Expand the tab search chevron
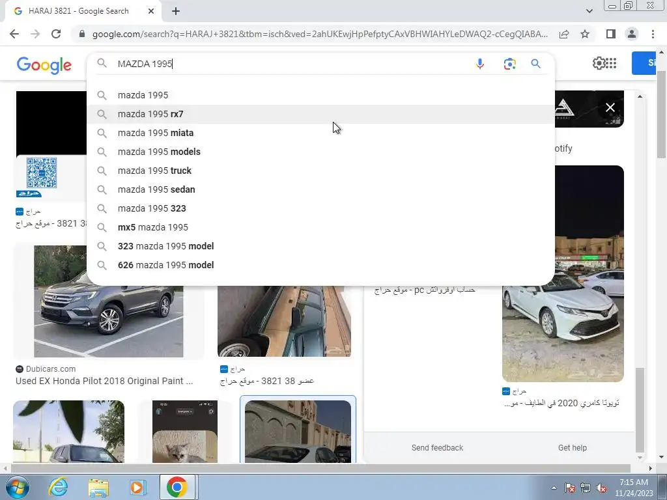Image resolution: width=667 pixels, height=500 pixels. tap(589, 11)
